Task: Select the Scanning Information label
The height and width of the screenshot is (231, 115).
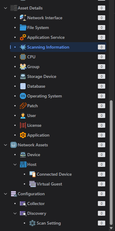Action: (x=48, y=47)
